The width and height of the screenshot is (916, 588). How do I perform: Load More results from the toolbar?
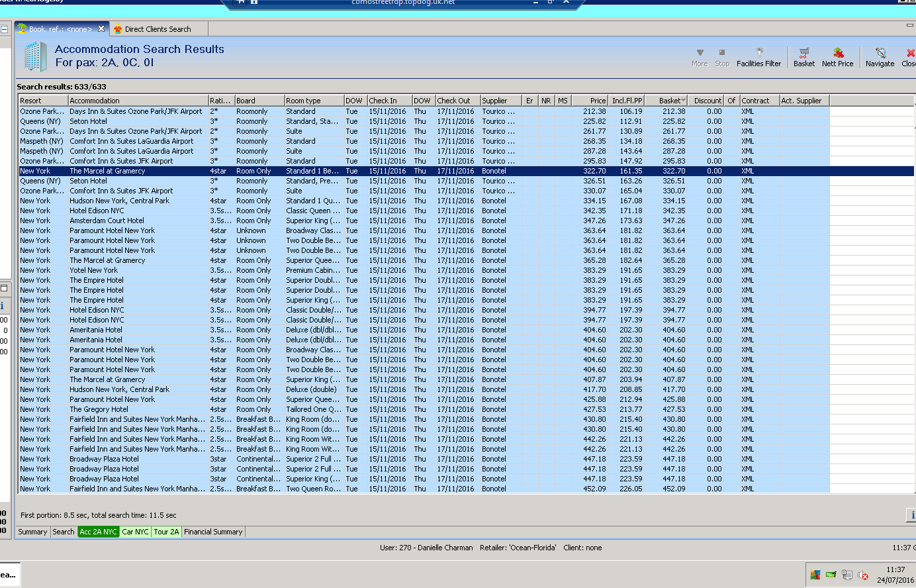[700, 57]
